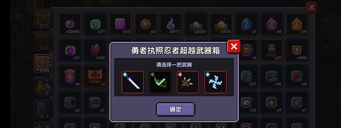Click the purple flame item x4172
The height and width of the screenshot is (128, 341).
pyautogui.click(x=171, y=24)
